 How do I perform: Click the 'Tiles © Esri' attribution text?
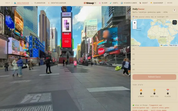click(173, 45)
